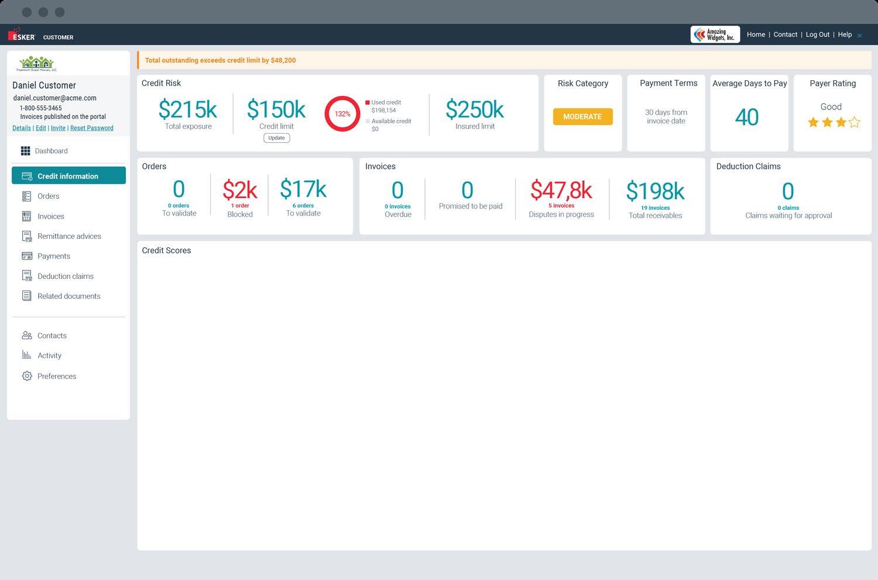Click the $17k orders To validate figure
Viewport: 878px width, 580px height.
[x=303, y=189]
